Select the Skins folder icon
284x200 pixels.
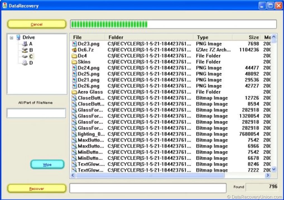(74, 62)
